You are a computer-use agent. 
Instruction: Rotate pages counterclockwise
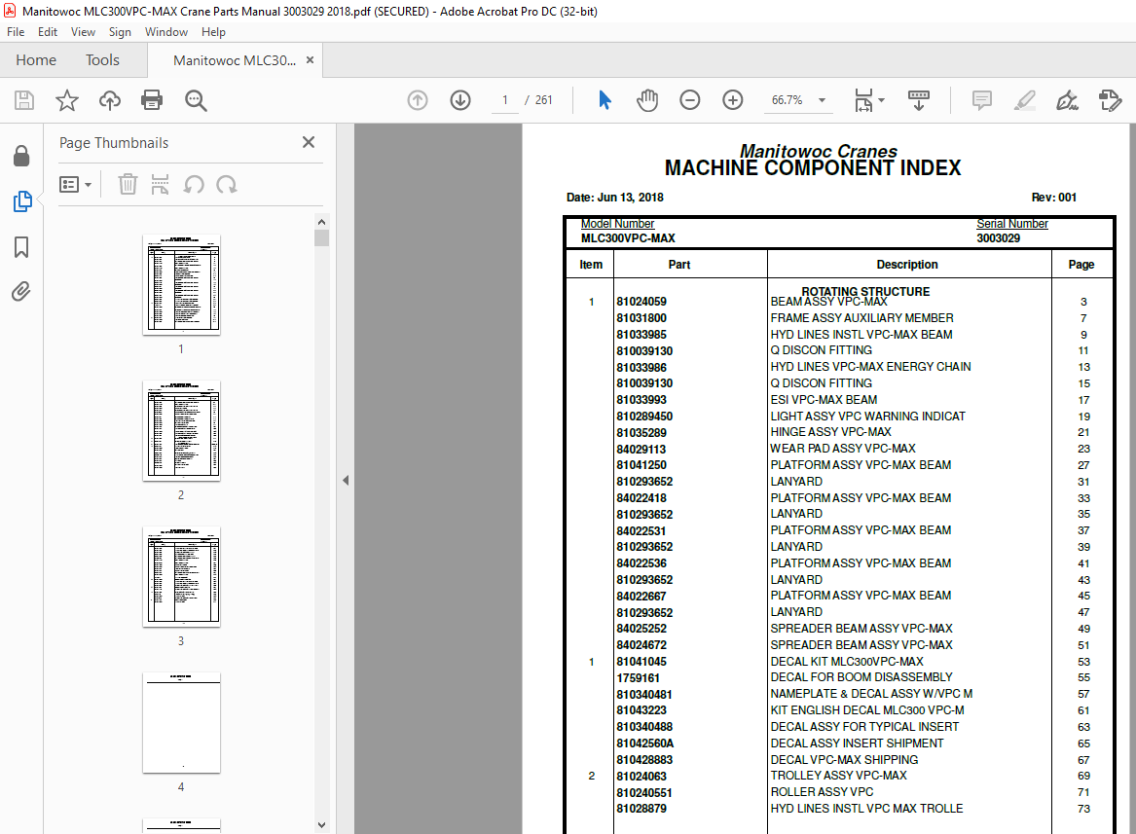point(194,185)
